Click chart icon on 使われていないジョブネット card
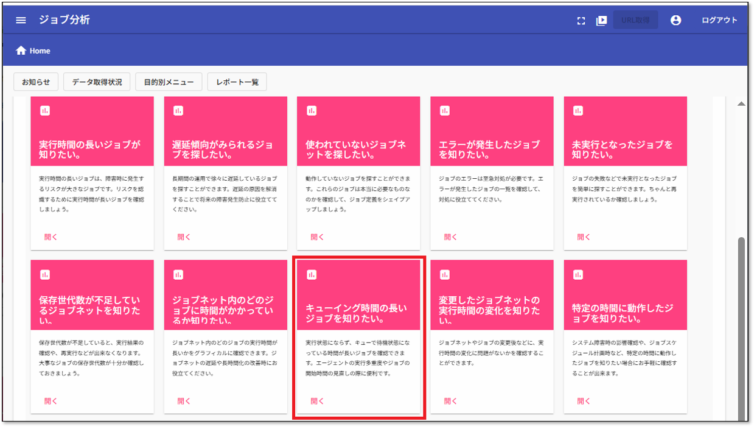Screen dimensions: 754x427 [312, 111]
